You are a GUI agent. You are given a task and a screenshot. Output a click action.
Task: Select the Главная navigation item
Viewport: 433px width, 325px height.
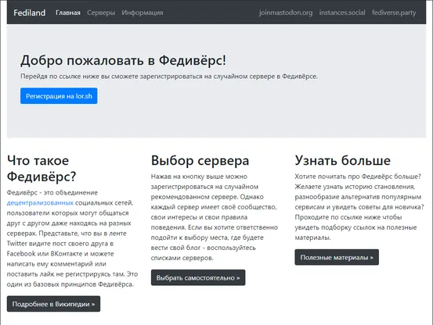coord(68,12)
